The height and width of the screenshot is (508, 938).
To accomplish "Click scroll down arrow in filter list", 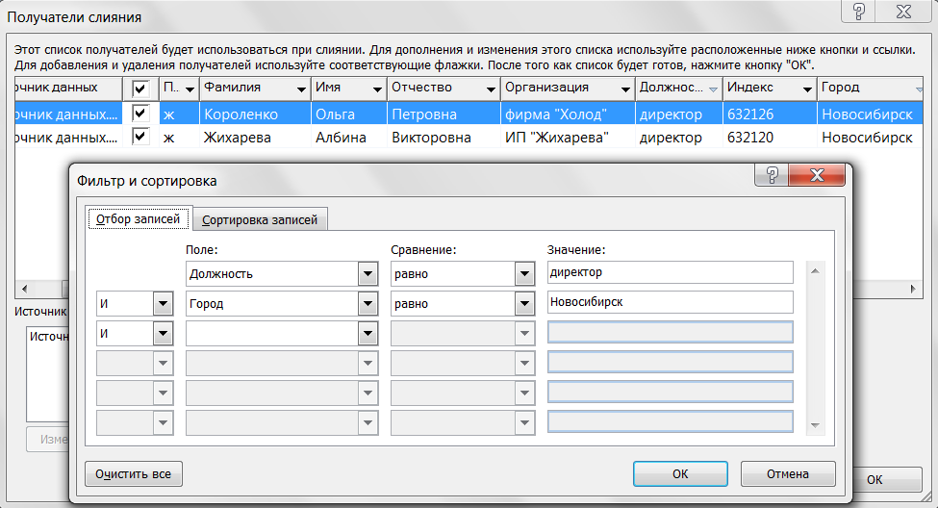I will point(815,425).
